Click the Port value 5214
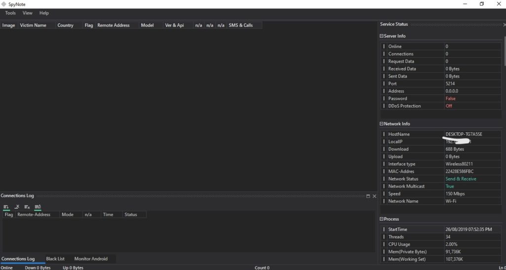This screenshot has width=506, height=270. 450,83
